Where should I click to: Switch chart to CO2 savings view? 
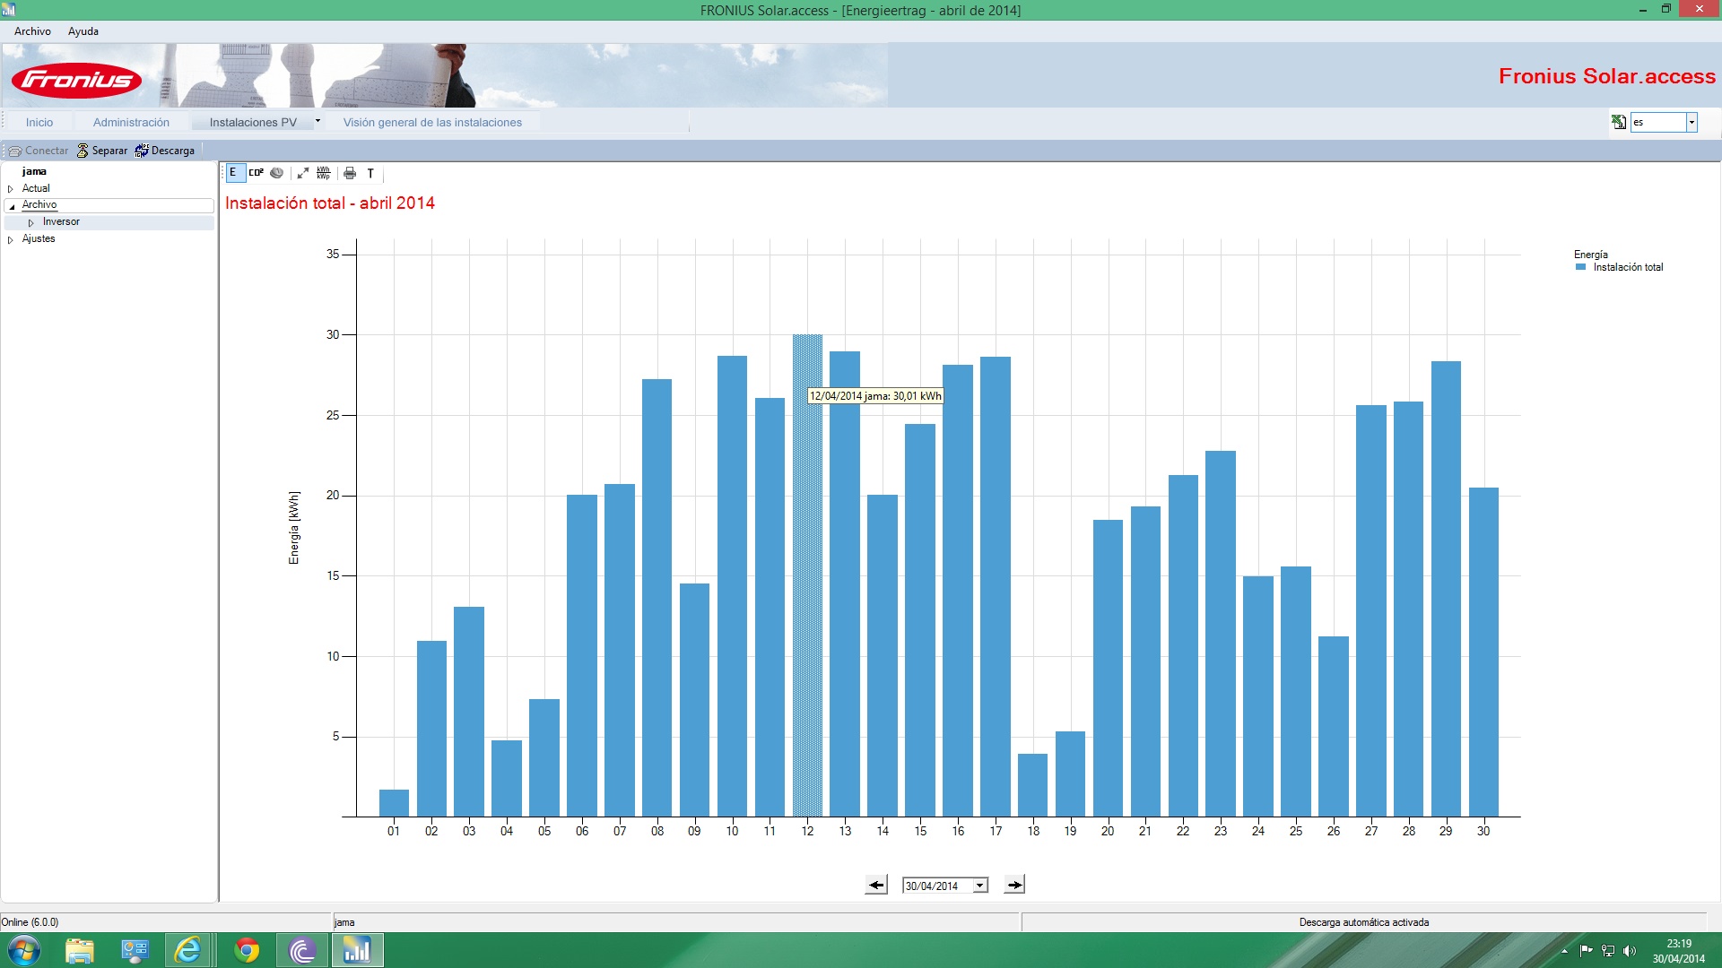pyautogui.click(x=257, y=173)
